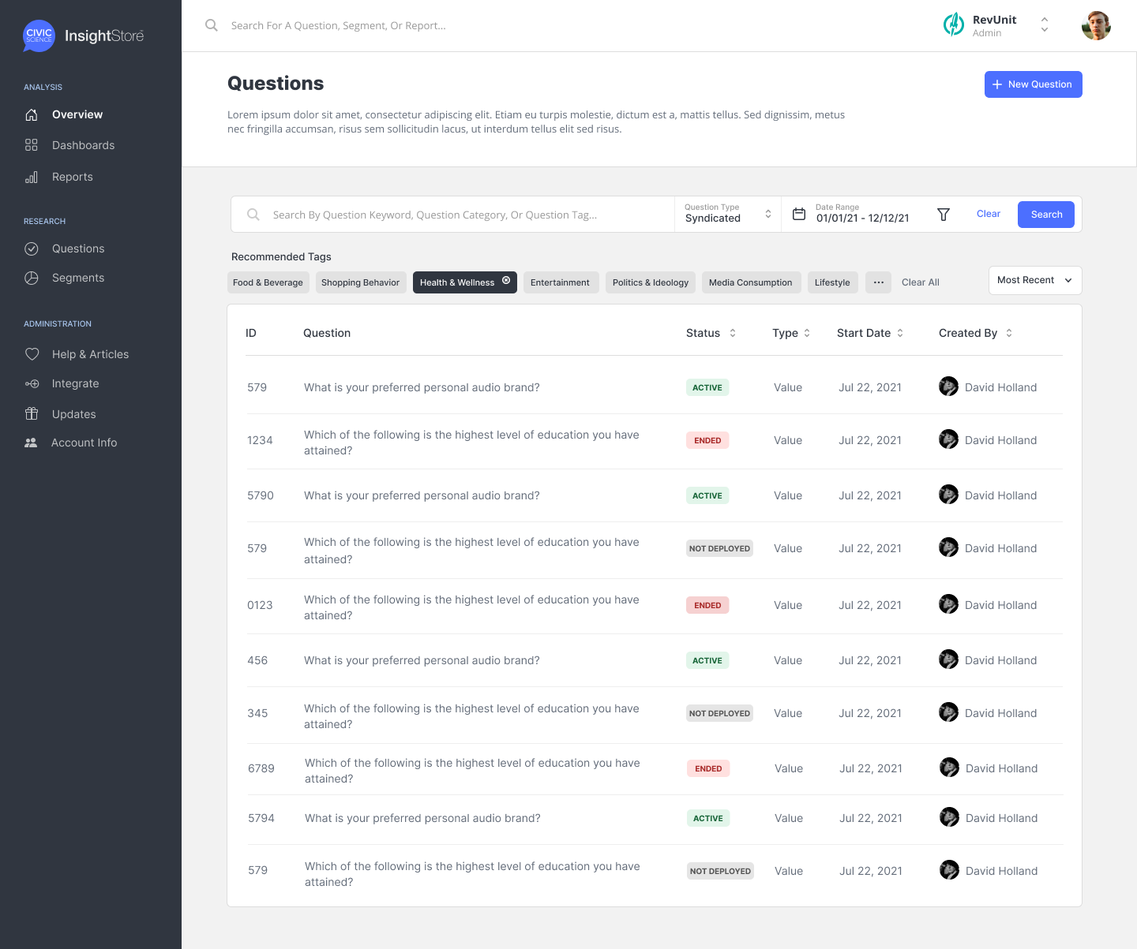Remove the Health & Wellness tag via x
Viewport: 1137px width, 949px height.
coord(506,280)
